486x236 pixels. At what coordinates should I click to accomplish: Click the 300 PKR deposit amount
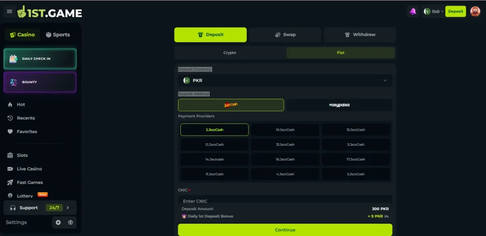pos(380,209)
